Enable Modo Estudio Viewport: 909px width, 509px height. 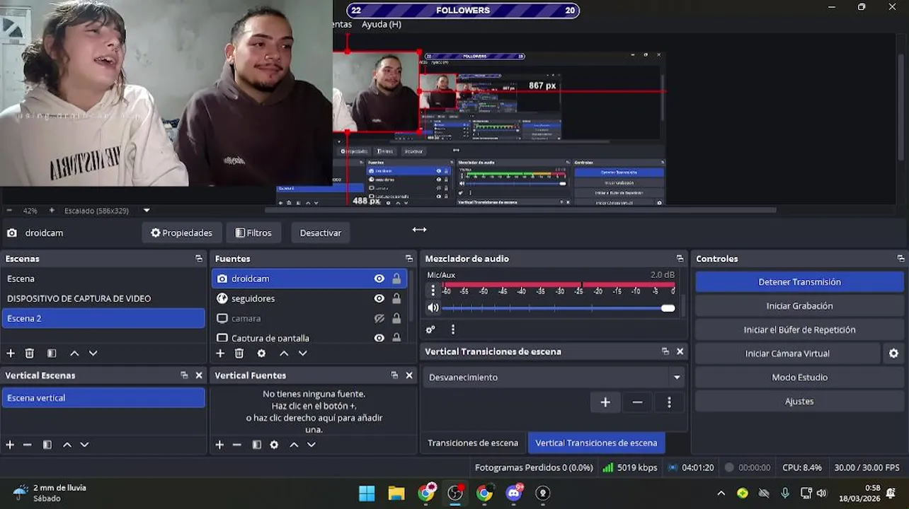799,378
